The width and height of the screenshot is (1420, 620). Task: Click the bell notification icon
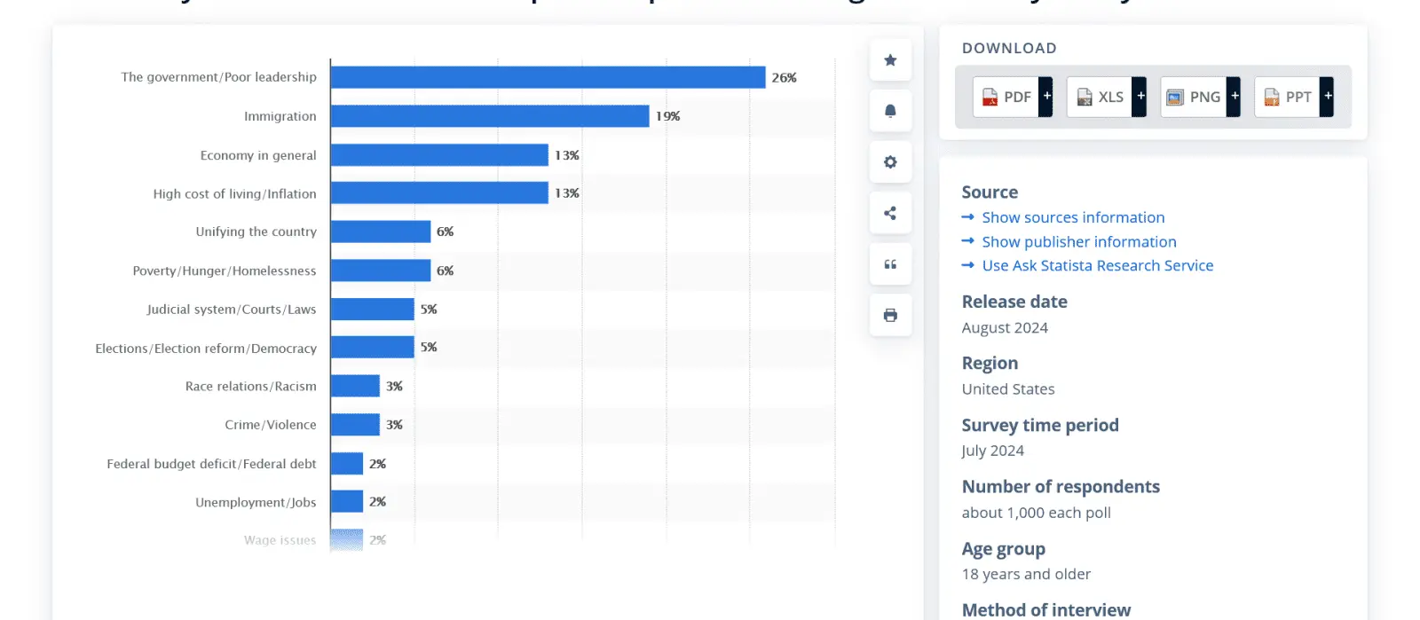[x=890, y=111]
